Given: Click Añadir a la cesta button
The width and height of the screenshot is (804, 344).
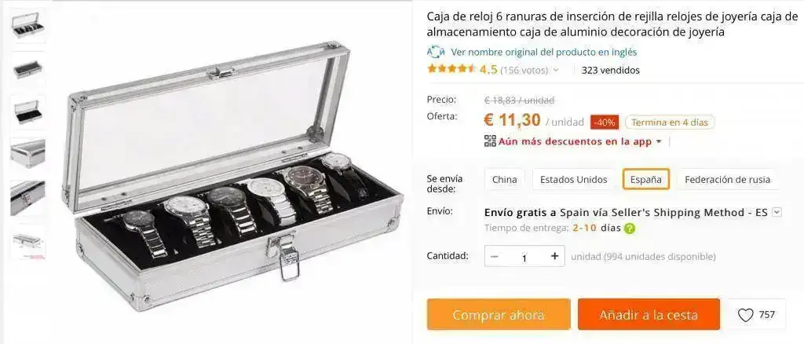Looking at the screenshot, I should (x=649, y=315).
